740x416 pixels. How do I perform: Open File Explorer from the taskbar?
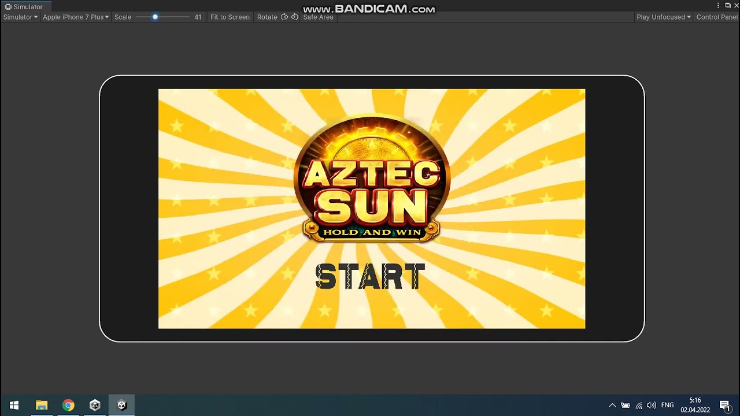click(x=42, y=406)
